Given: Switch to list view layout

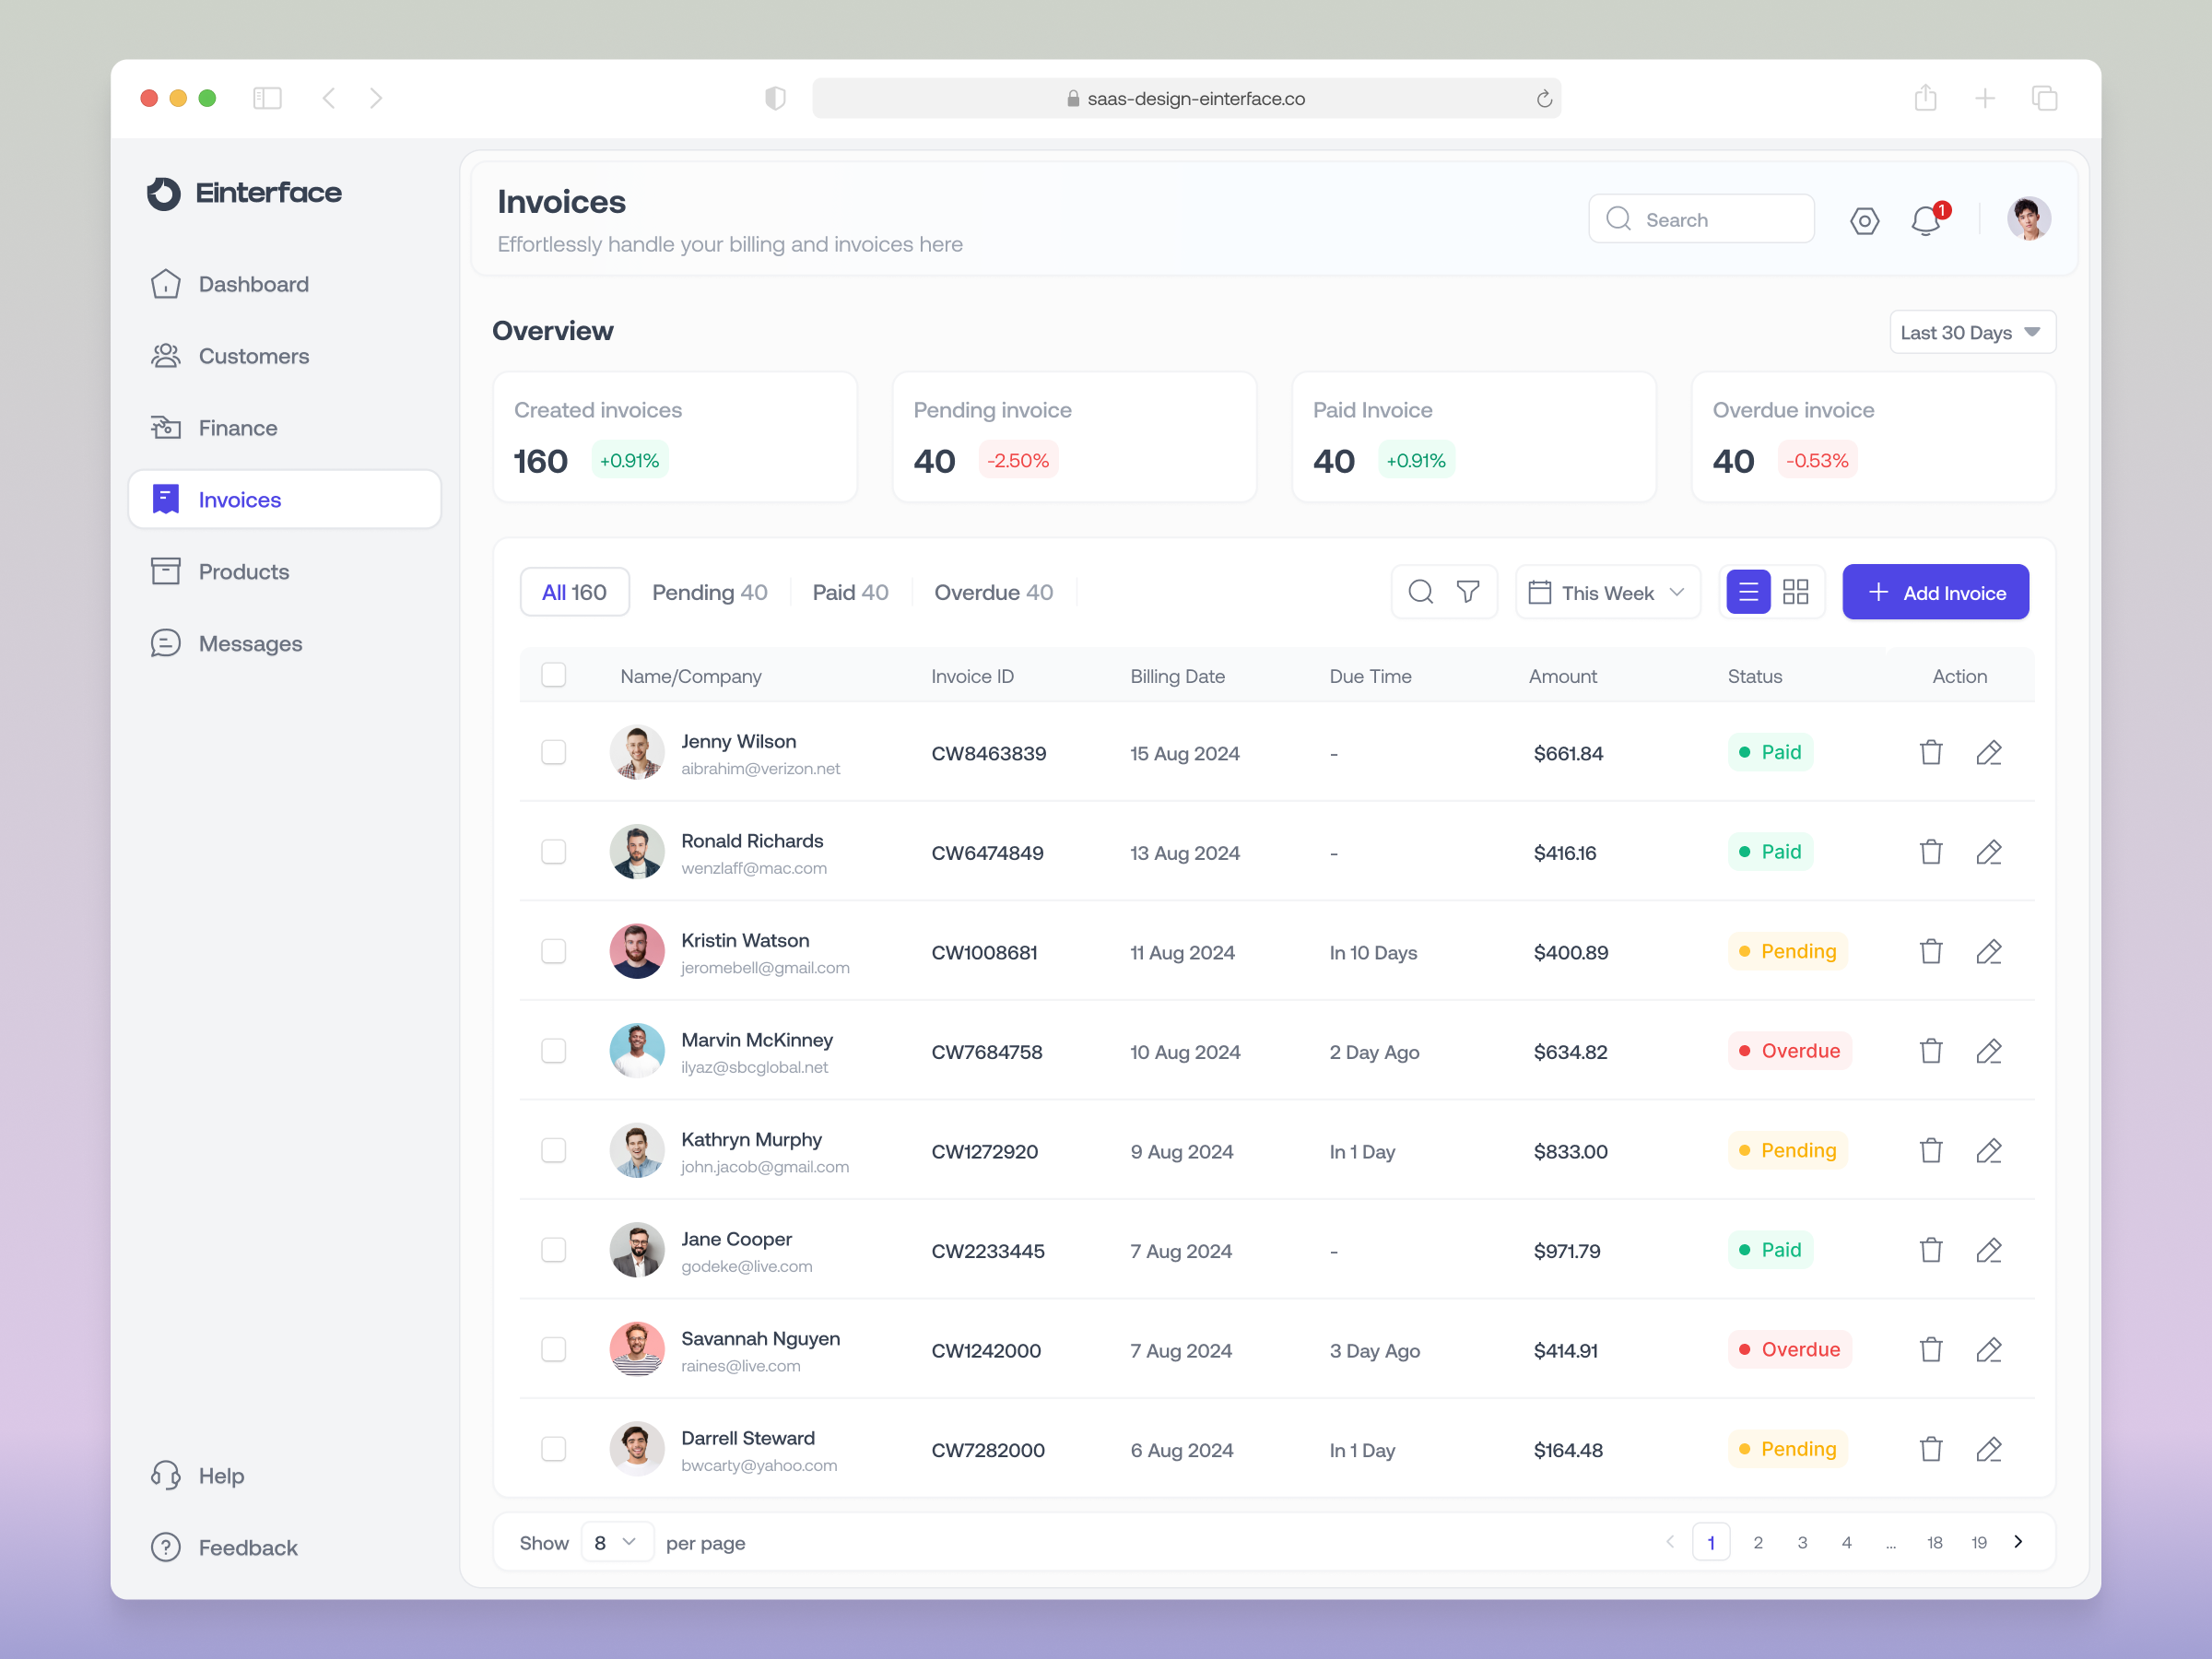Looking at the screenshot, I should (x=1748, y=592).
